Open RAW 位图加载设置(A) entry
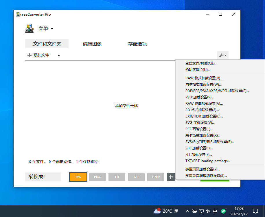Viewport: 265px width, 217px height. (x=220, y=103)
